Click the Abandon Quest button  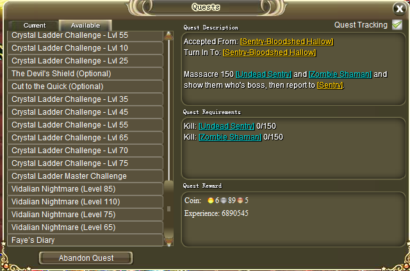click(x=86, y=258)
